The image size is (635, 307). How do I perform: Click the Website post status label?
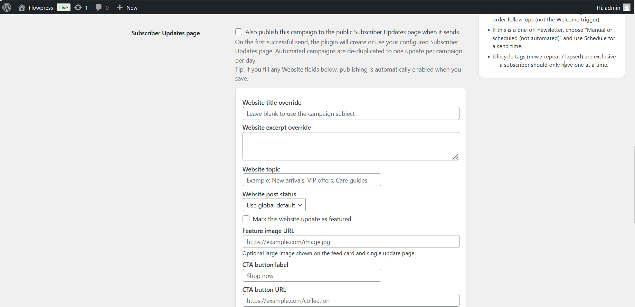[x=269, y=194]
